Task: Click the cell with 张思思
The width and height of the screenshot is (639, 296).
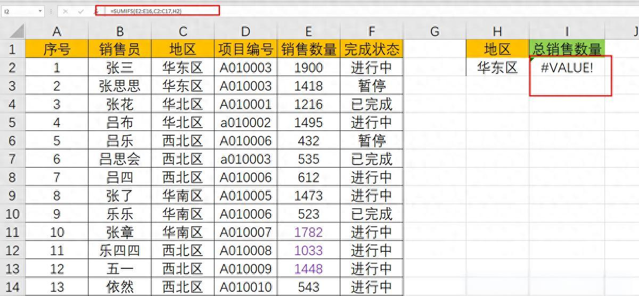Action: tap(120, 86)
